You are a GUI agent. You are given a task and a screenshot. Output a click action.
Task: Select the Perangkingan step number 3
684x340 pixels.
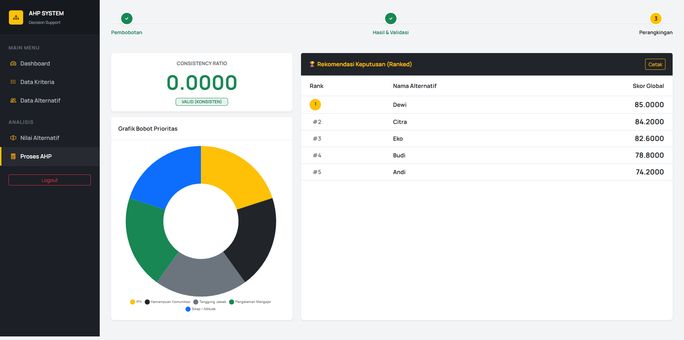655,19
